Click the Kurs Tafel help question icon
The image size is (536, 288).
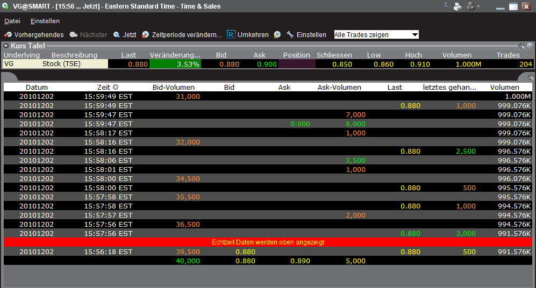(x=530, y=46)
